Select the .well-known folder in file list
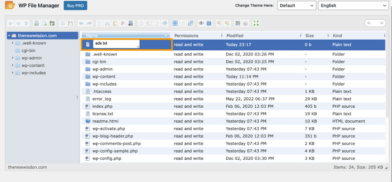Screen dimensions: 392x182 click(x=233, y=54)
